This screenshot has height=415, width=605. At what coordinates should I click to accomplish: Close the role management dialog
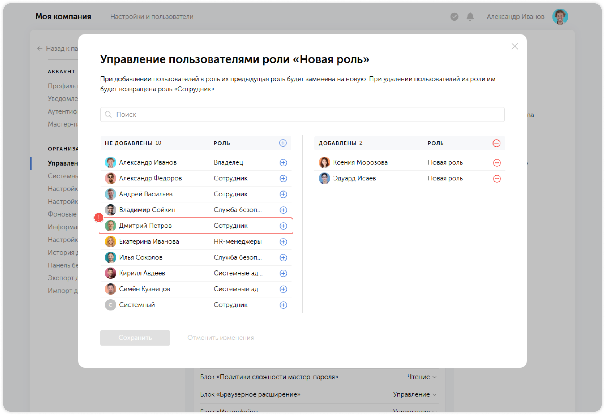coord(514,46)
